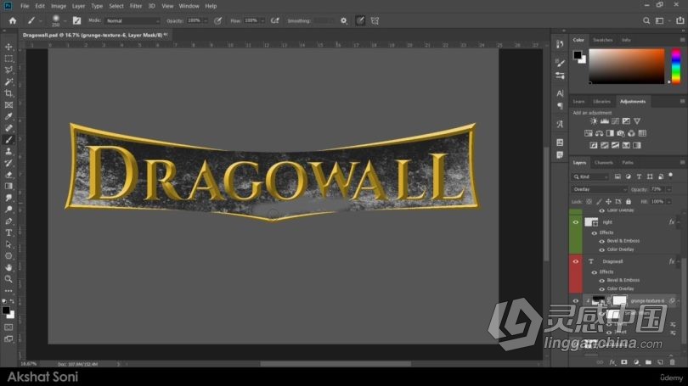Switch to the Channels tab
The width and height of the screenshot is (688, 386).
click(x=603, y=163)
